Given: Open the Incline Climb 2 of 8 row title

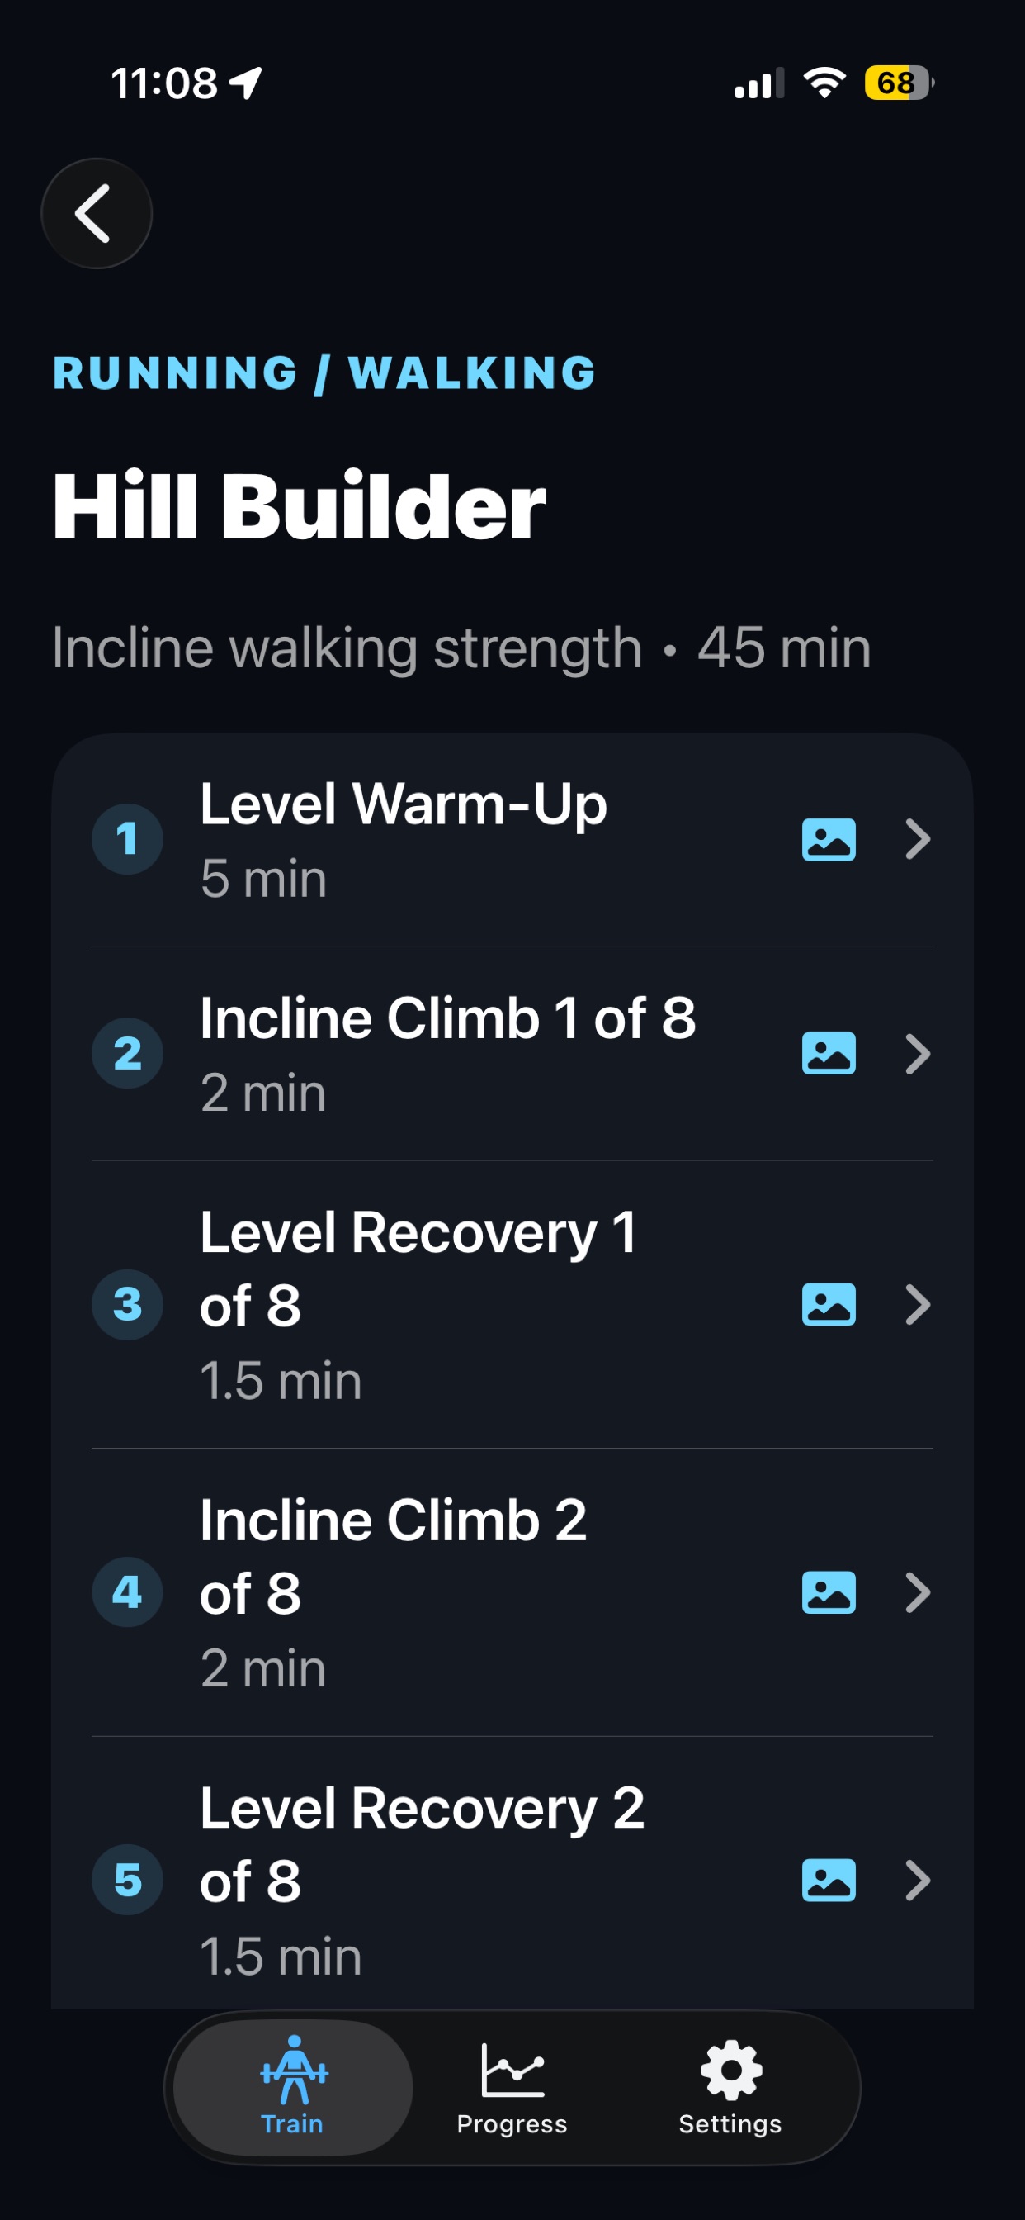Looking at the screenshot, I should point(394,1557).
